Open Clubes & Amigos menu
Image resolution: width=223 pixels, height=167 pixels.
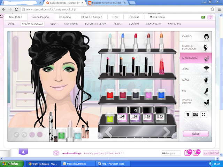click(92, 17)
